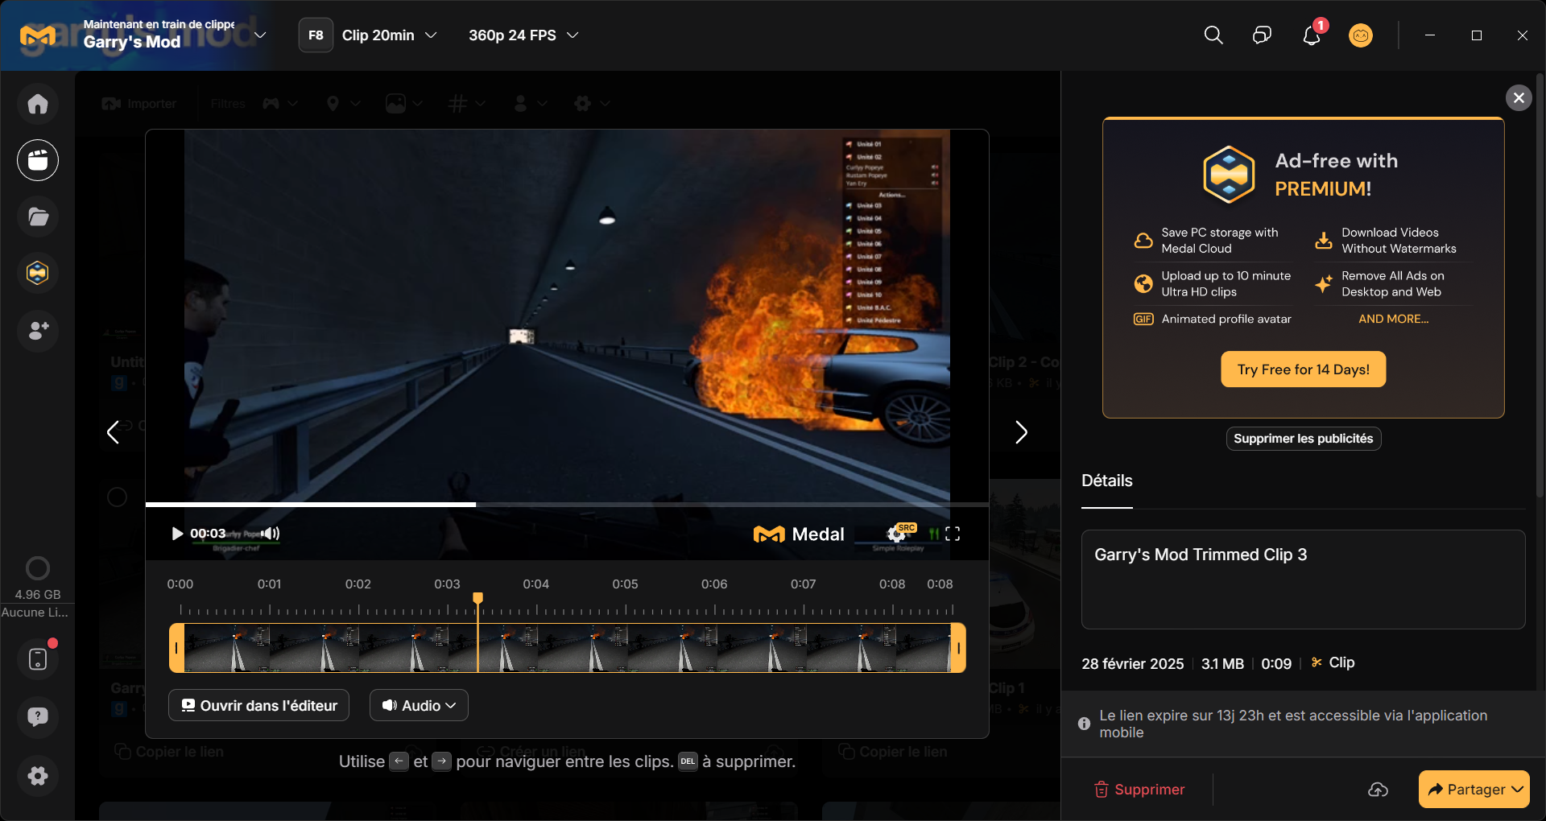Click the storage usage circle above 4.96 GB
Viewport: 1546px width, 821px height.
point(38,568)
